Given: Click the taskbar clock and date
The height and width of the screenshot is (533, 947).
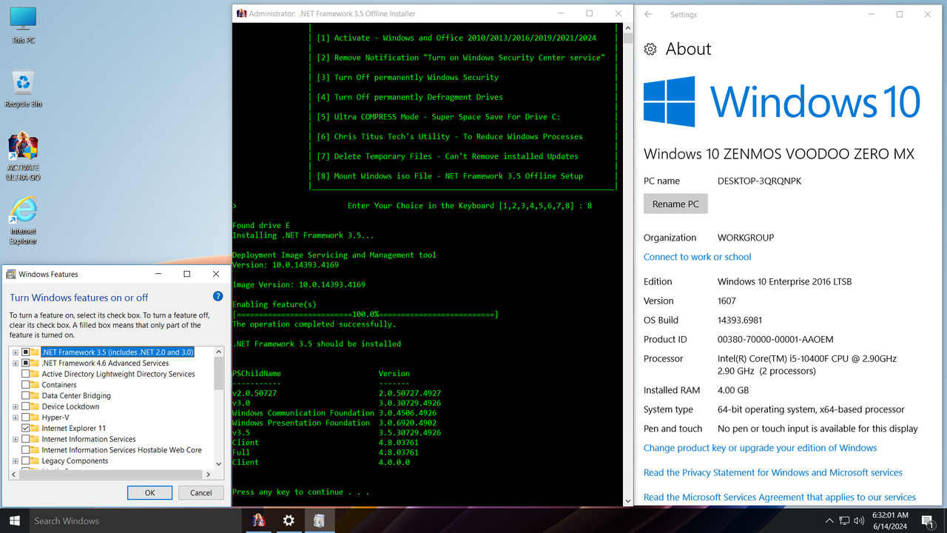Looking at the screenshot, I should coord(889,520).
